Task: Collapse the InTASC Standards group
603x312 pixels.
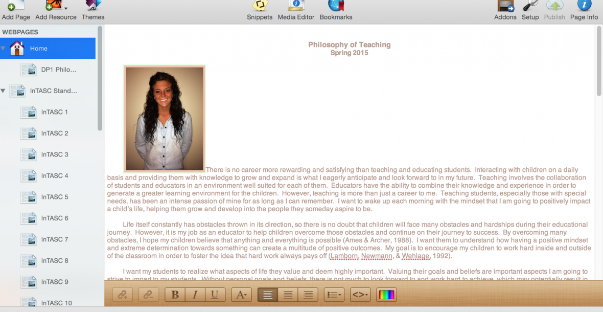Action: 4,91
